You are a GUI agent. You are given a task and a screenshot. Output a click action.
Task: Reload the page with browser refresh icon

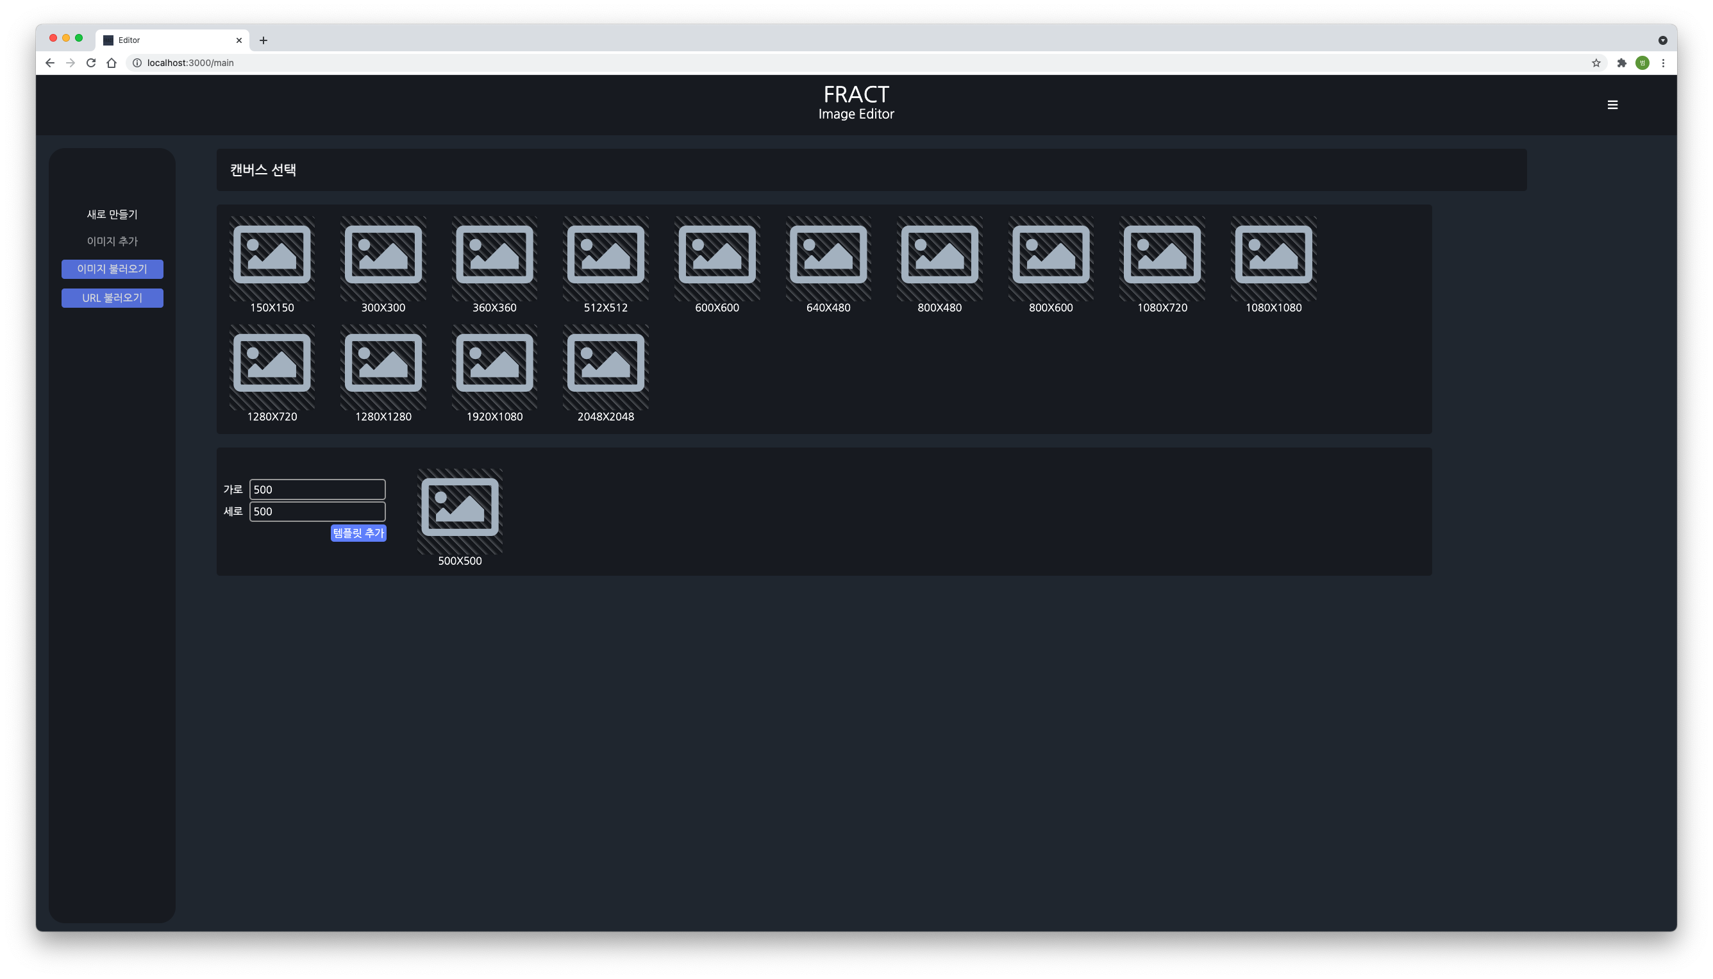tap(91, 63)
